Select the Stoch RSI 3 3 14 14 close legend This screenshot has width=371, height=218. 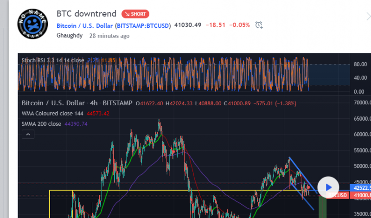tap(53, 60)
